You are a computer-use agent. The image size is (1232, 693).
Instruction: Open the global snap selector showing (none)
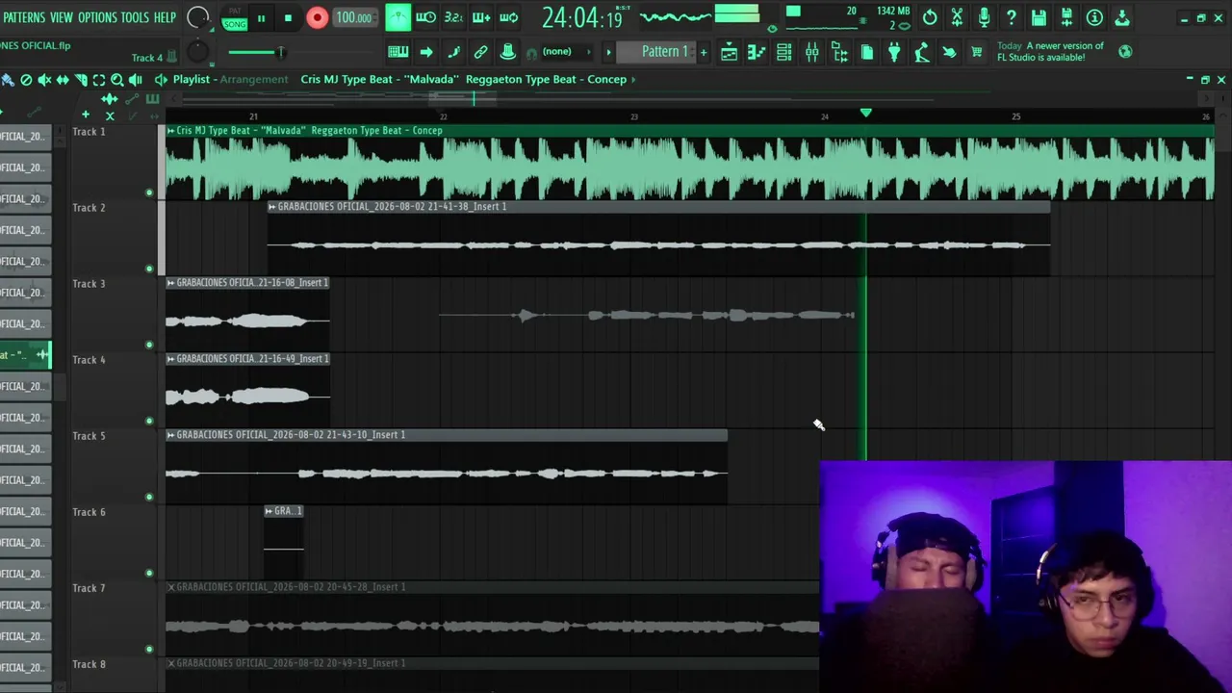coord(565,51)
